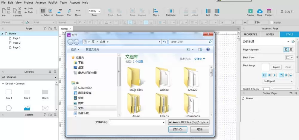Click the 打开(O) button
Image resolution: width=299 pixels, height=140 pixels.
tap(178, 129)
